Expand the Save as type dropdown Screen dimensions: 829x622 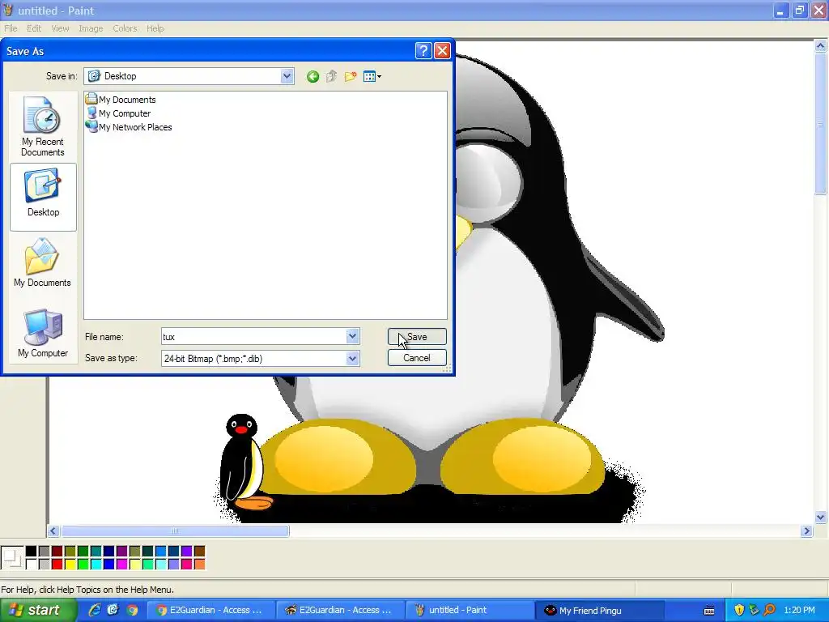[353, 358]
